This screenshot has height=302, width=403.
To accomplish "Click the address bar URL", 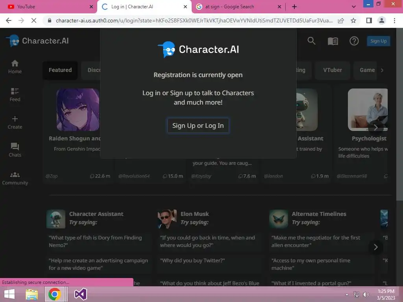I will click(194, 20).
